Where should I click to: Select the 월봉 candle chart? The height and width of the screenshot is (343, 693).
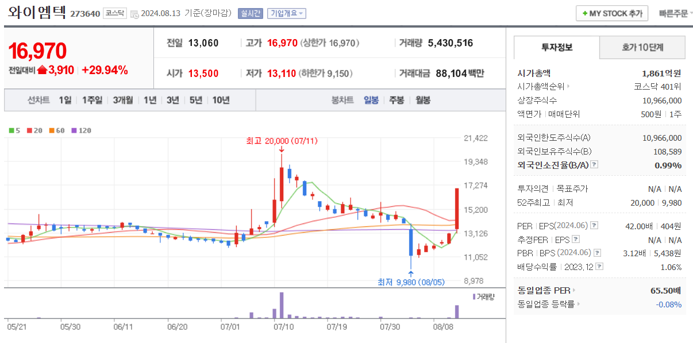point(423,100)
